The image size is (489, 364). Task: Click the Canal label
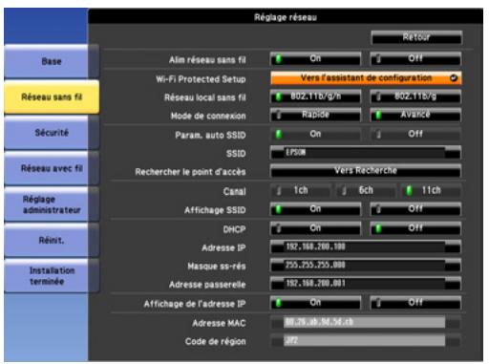(235, 191)
